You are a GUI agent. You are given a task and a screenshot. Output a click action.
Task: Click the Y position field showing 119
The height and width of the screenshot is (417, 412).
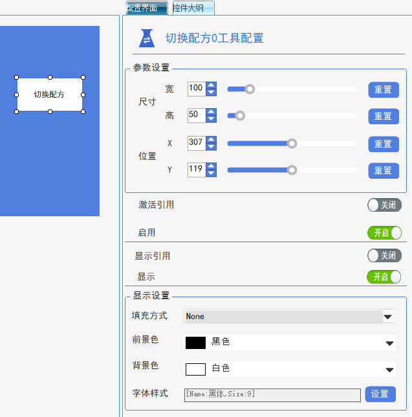point(197,170)
